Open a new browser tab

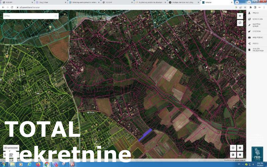pyautogui.click(x=237, y=2)
